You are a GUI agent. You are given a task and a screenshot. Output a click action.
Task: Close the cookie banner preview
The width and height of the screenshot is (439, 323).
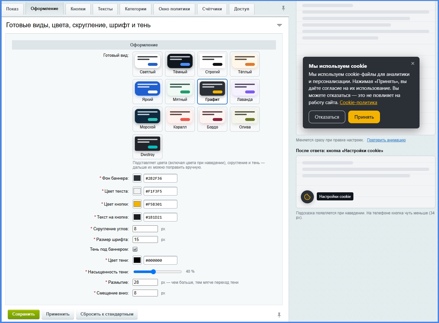pos(413,64)
